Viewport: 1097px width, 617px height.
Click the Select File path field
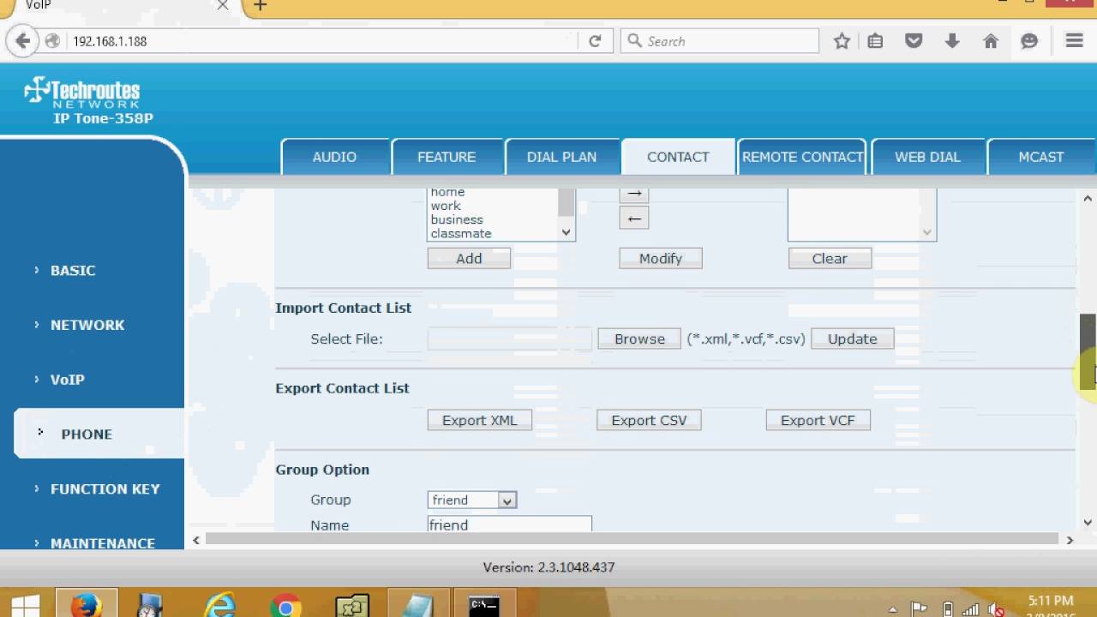tap(510, 338)
